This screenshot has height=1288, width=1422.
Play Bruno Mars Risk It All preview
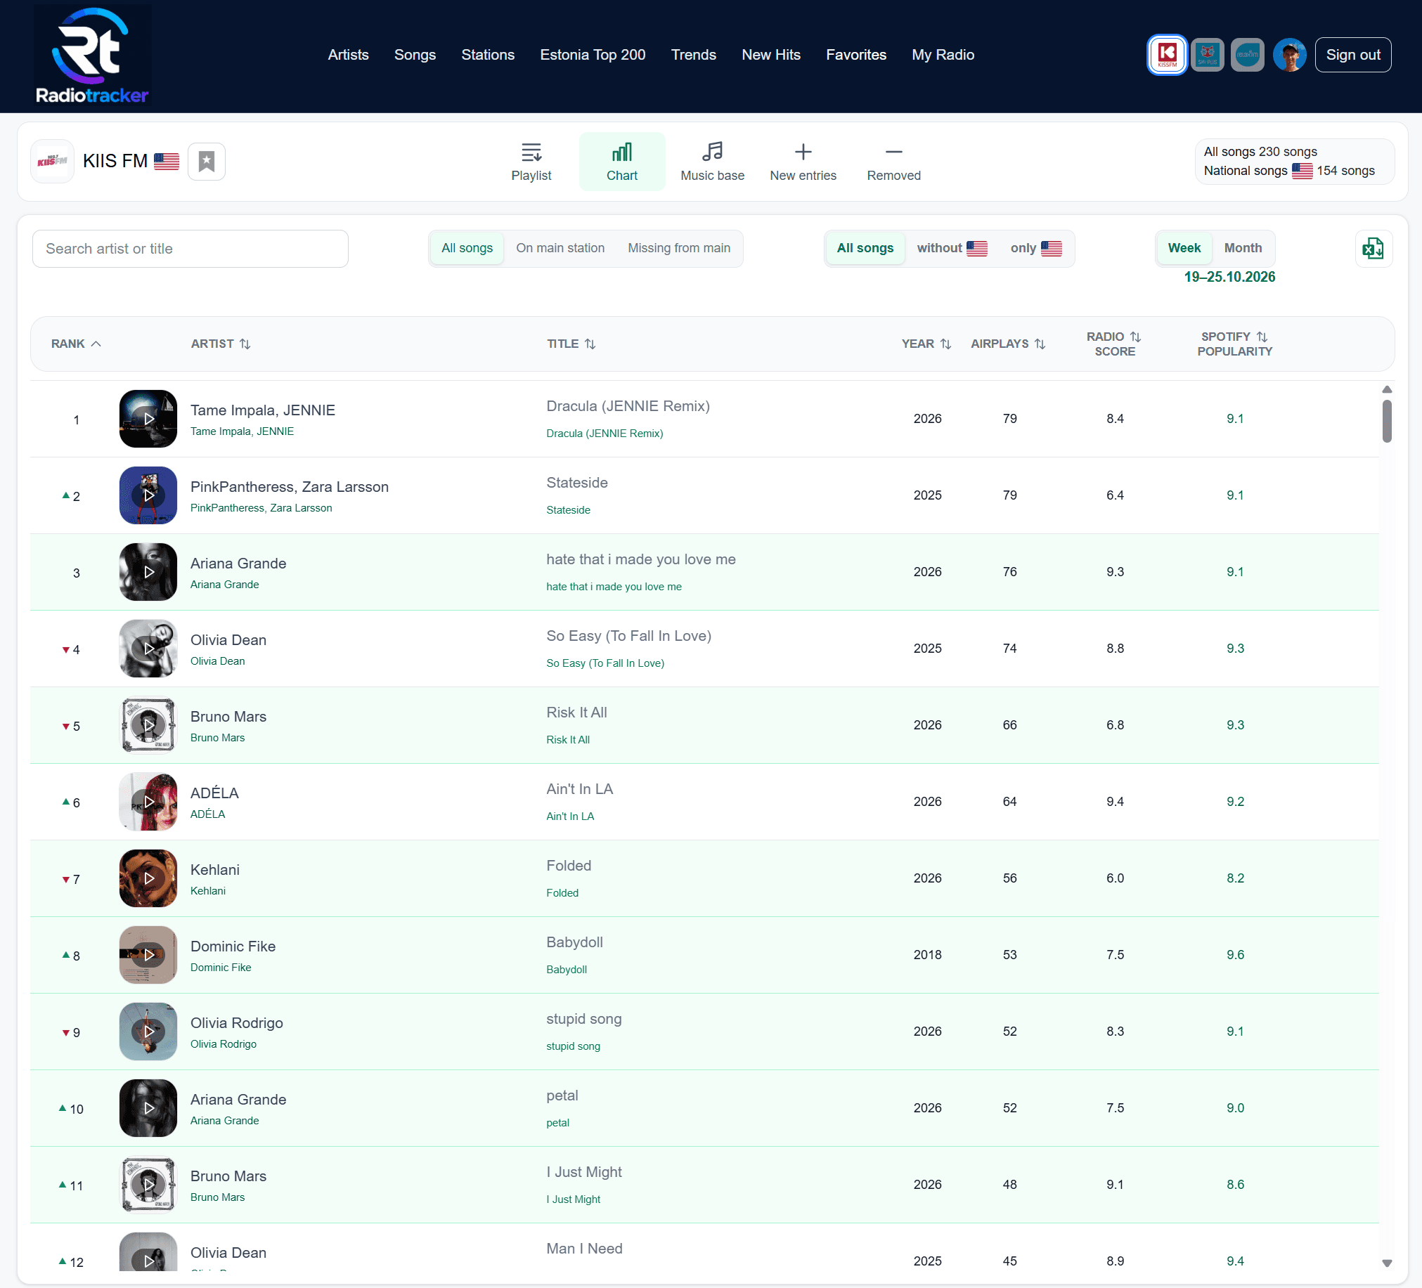point(148,725)
